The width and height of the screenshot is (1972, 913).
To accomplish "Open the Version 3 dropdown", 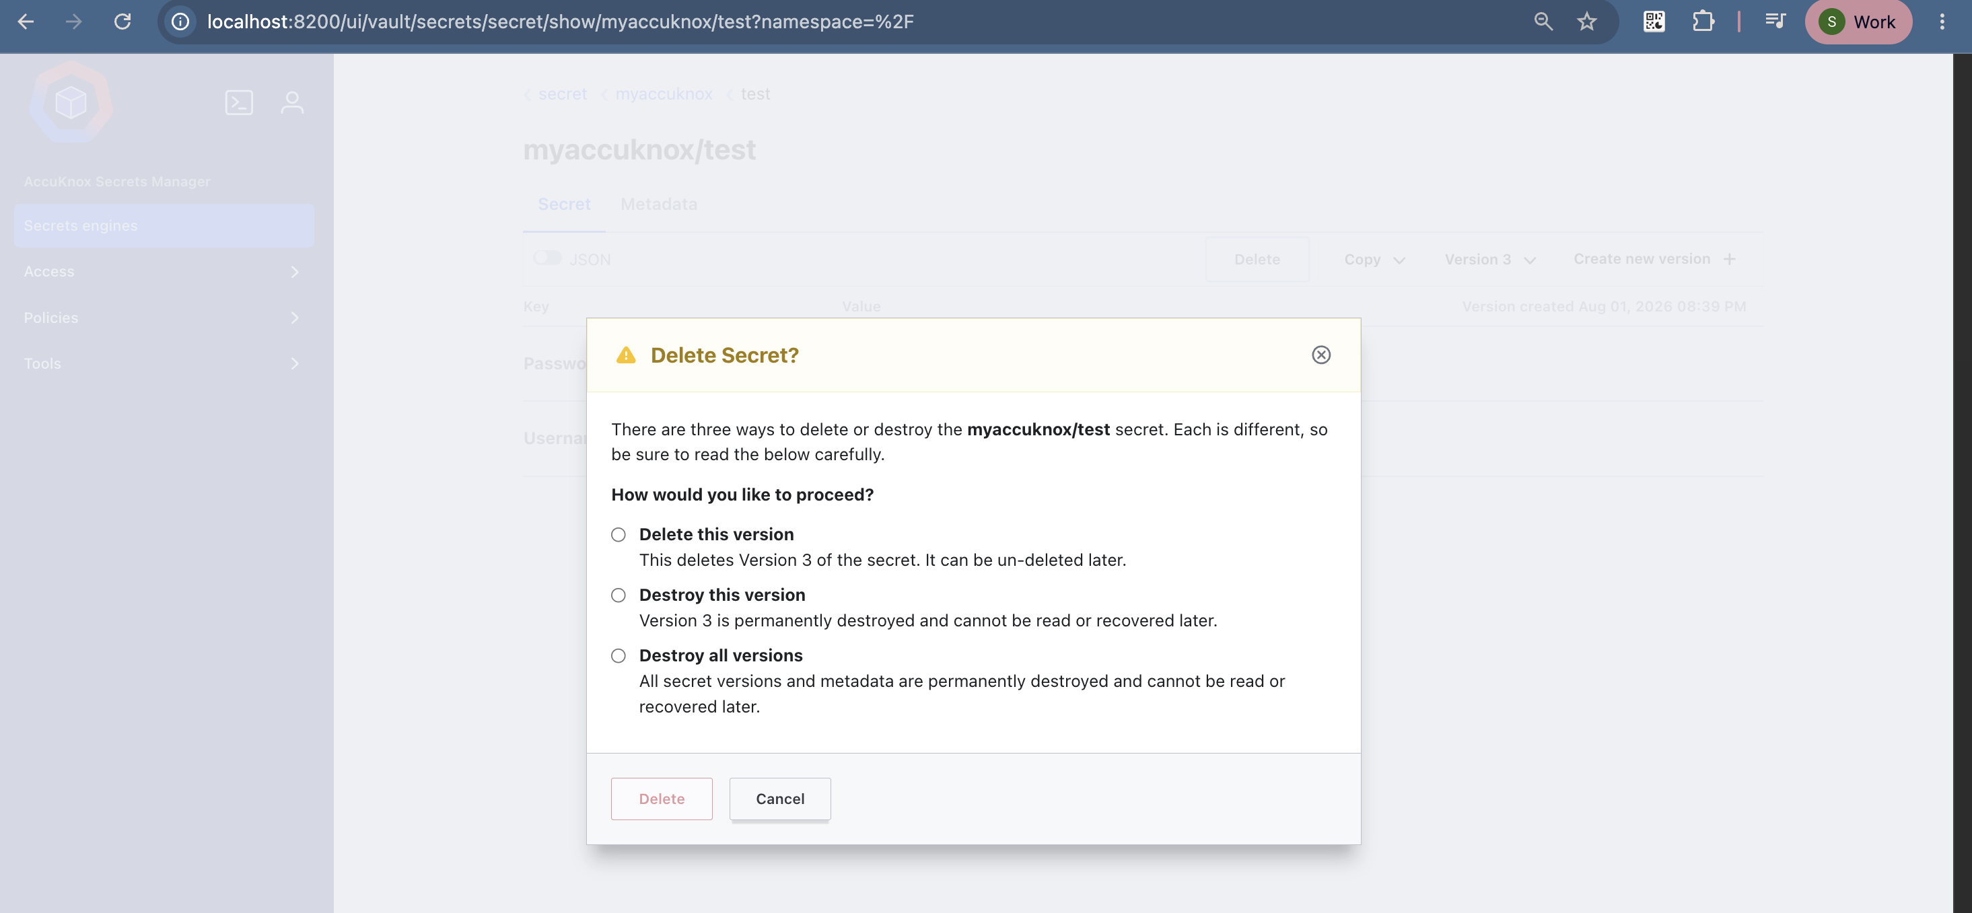I will pos(1491,260).
